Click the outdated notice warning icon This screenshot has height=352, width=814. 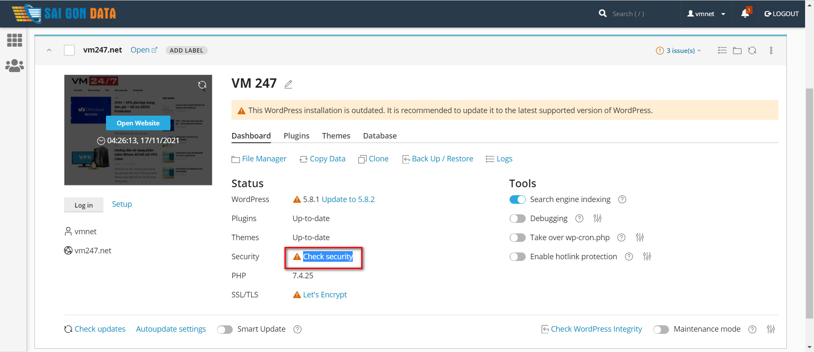(x=241, y=111)
